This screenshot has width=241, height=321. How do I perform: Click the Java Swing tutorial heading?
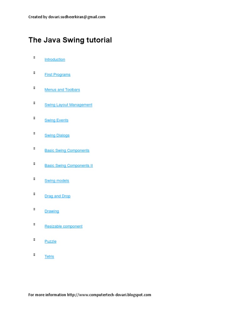click(x=70, y=40)
